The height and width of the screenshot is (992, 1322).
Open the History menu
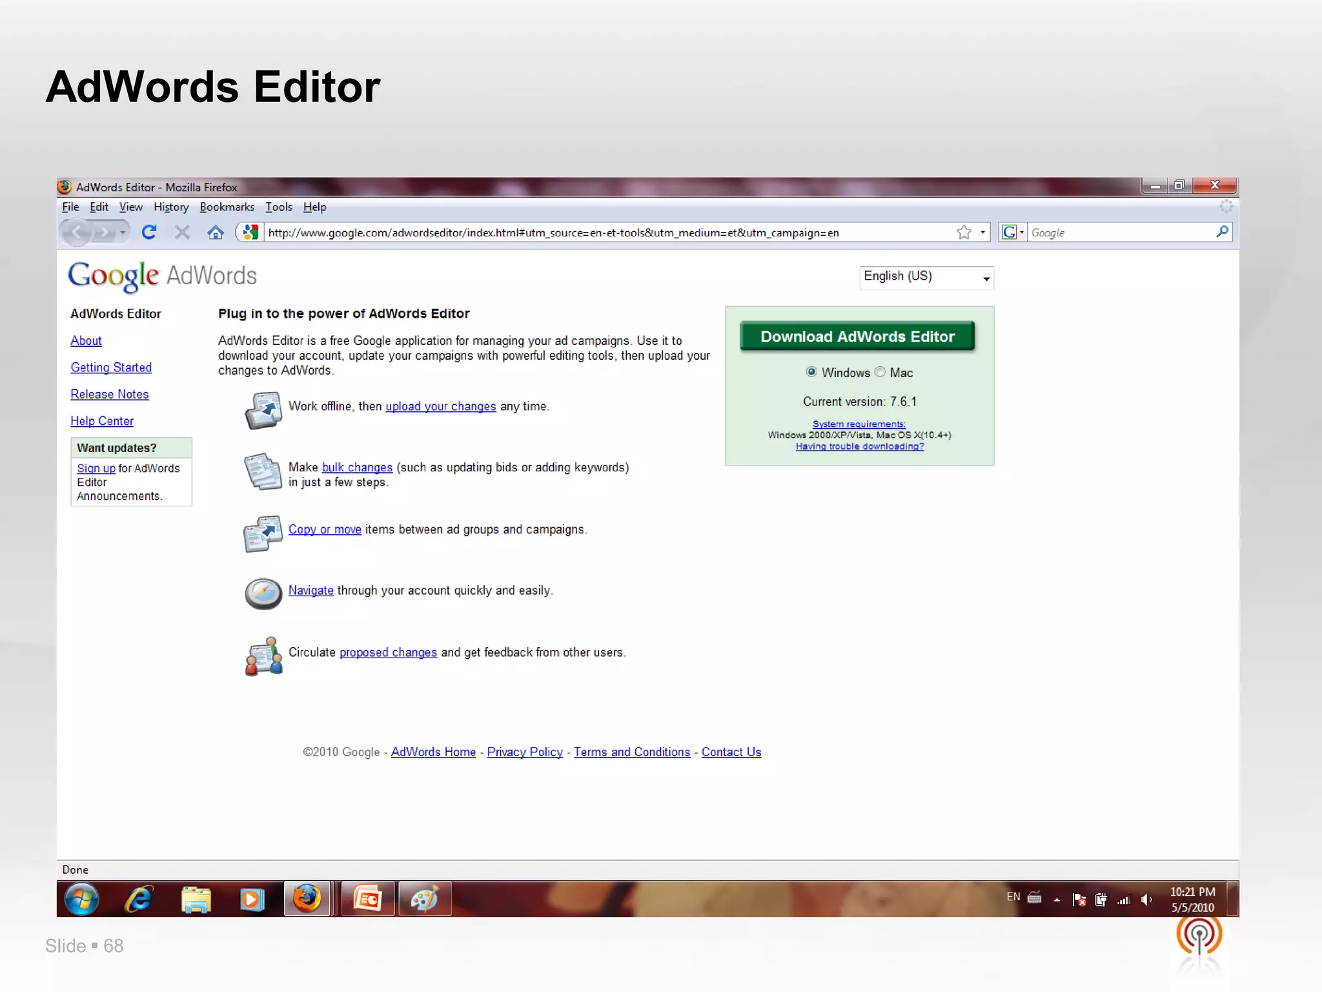coord(171,207)
